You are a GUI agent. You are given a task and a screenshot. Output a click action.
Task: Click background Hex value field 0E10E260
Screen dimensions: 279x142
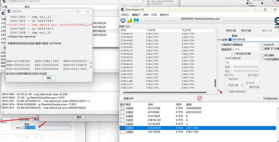tap(48, 128)
